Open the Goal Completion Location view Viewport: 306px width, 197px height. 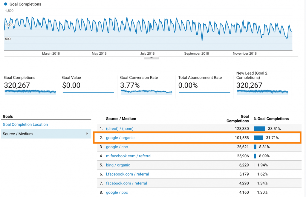point(25,124)
